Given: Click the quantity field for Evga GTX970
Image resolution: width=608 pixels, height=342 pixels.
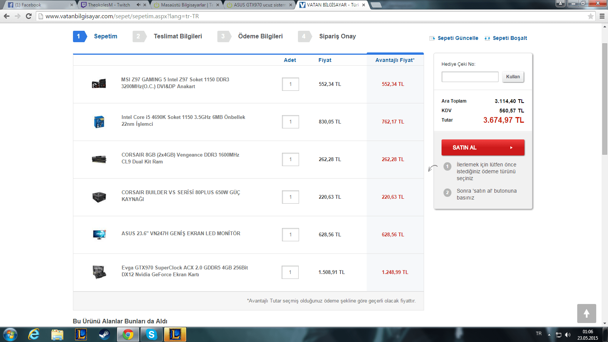Looking at the screenshot, I should click(x=290, y=272).
